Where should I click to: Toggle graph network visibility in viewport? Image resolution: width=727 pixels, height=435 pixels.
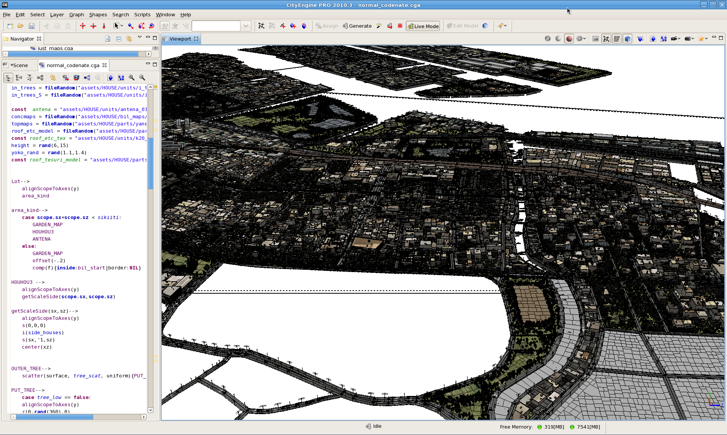pos(606,39)
